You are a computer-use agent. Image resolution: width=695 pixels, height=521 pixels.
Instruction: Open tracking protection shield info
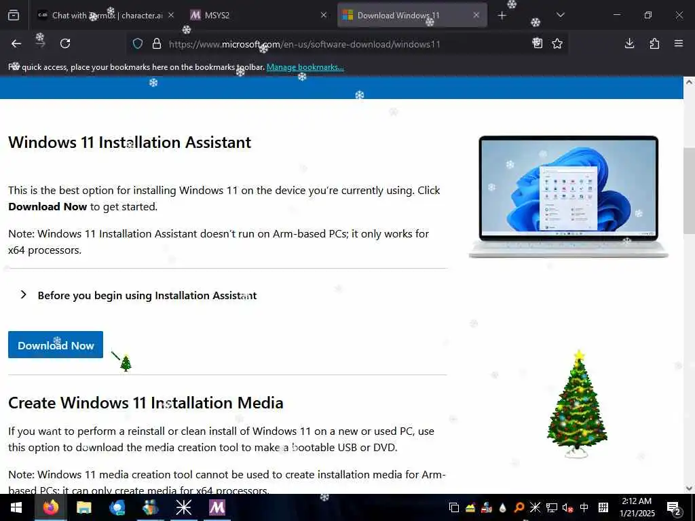[x=138, y=43]
